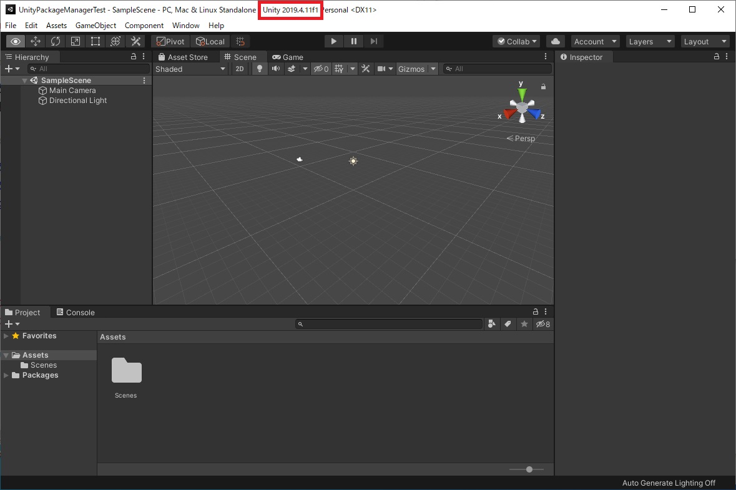The image size is (736, 490).
Task: Click the Pause button
Action: pos(354,41)
